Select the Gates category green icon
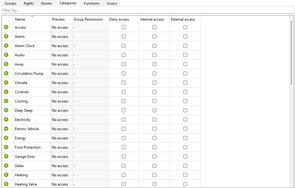Image resolution: width=295 pixels, height=188 pixels. 6,166
